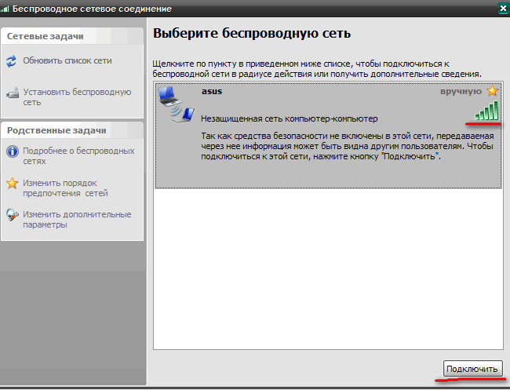Click the green signal strength bars
510x390 pixels.
[x=486, y=111]
